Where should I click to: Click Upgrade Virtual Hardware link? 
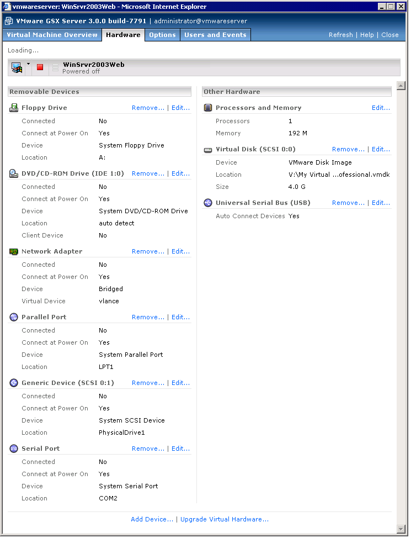point(225,520)
